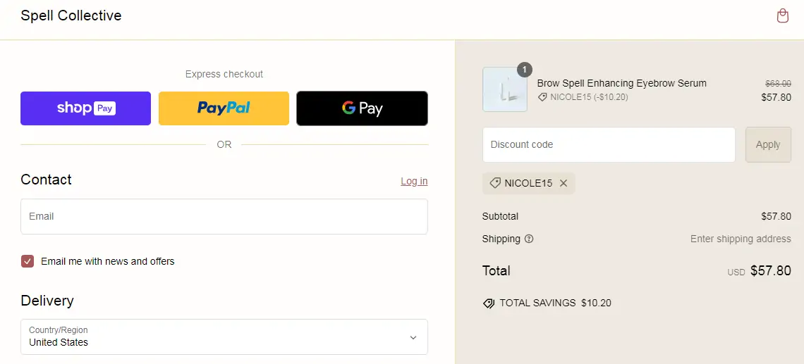Click the Country/Region dropdown chevron arrow
The width and height of the screenshot is (804, 364).
(x=413, y=337)
